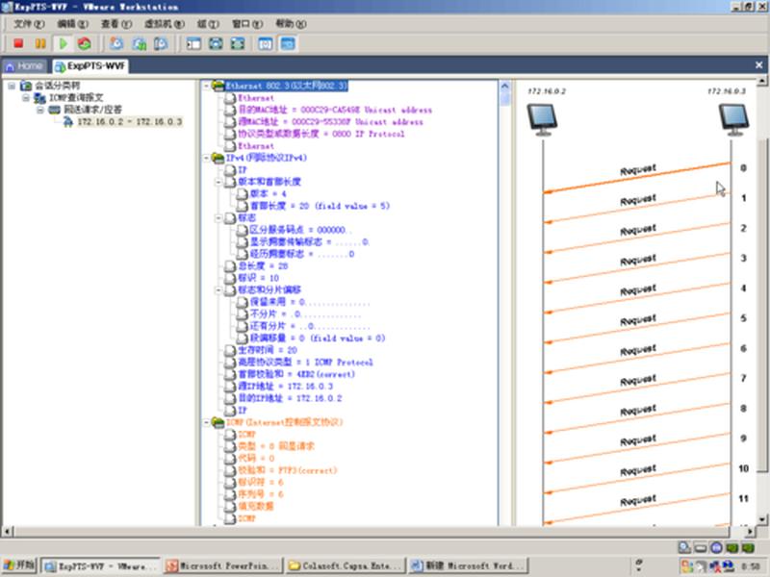
Task: Open the 查看(V) menu
Action: click(x=116, y=23)
